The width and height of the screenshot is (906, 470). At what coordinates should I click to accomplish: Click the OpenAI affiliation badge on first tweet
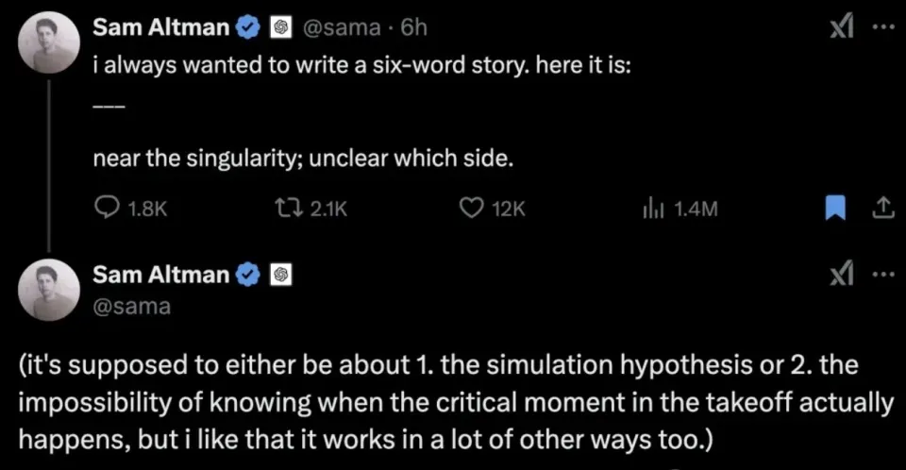pos(280,28)
